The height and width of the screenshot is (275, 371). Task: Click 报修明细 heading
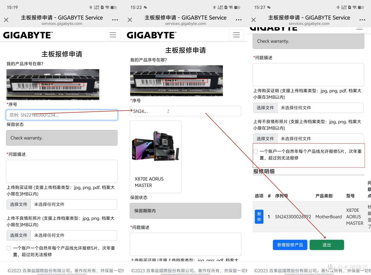264,171
